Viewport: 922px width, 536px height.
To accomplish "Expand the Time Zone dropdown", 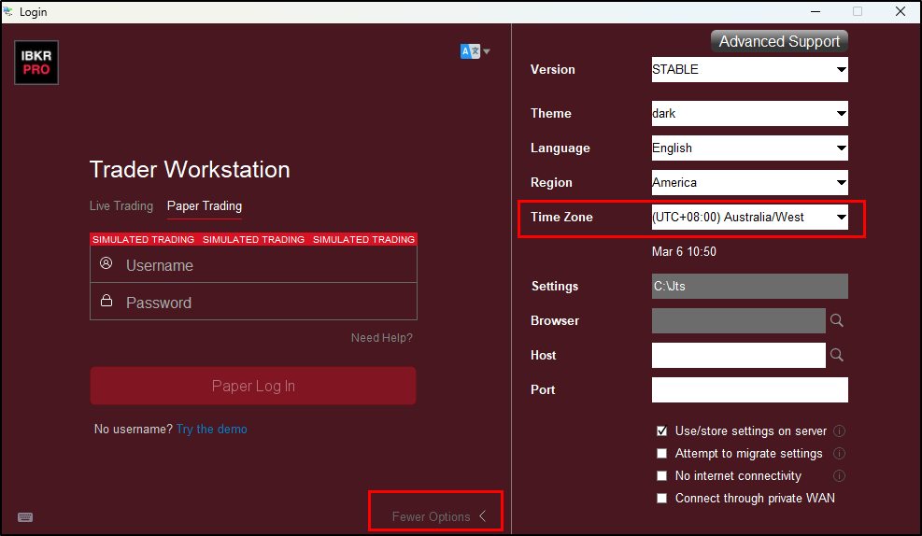I will (750, 217).
